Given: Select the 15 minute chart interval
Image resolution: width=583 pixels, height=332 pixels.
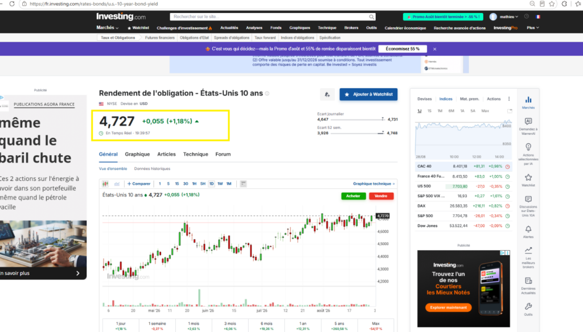Looking at the screenshot, I should 177,184.
